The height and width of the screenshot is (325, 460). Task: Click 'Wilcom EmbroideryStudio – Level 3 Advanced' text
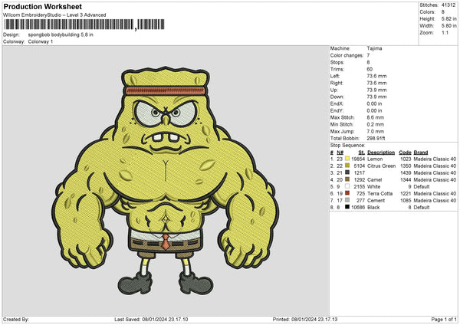(x=54, y=15)
